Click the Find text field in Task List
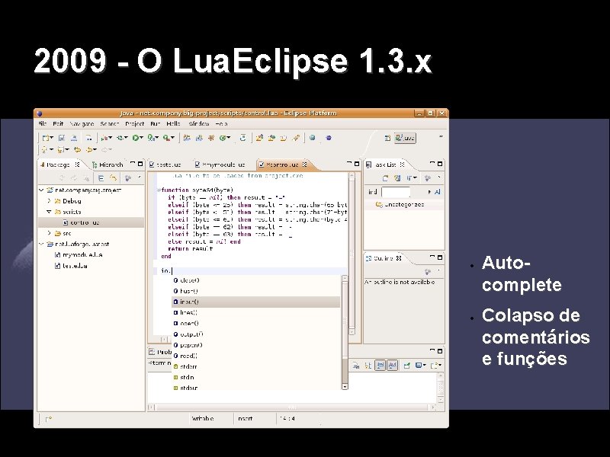The height and width of the screenshot is (457, 610). click(x=395, y=192)
